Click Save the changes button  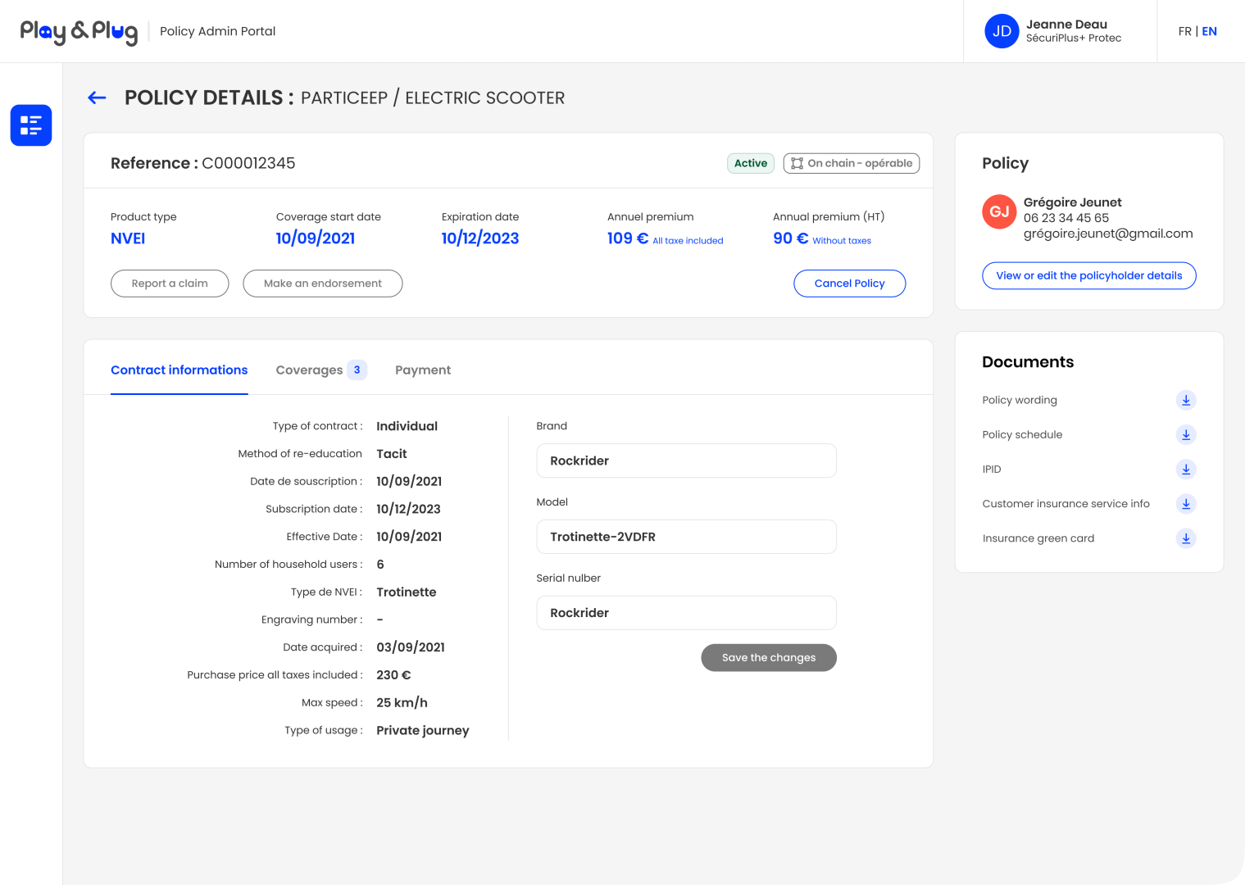768,658
